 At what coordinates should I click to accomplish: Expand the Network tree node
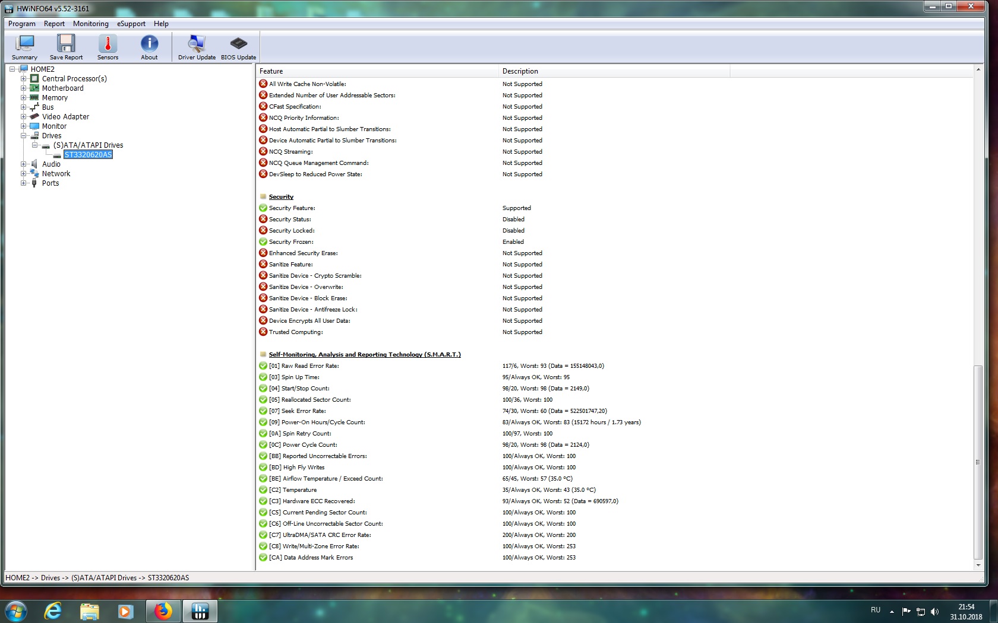(x=23, y=173)
